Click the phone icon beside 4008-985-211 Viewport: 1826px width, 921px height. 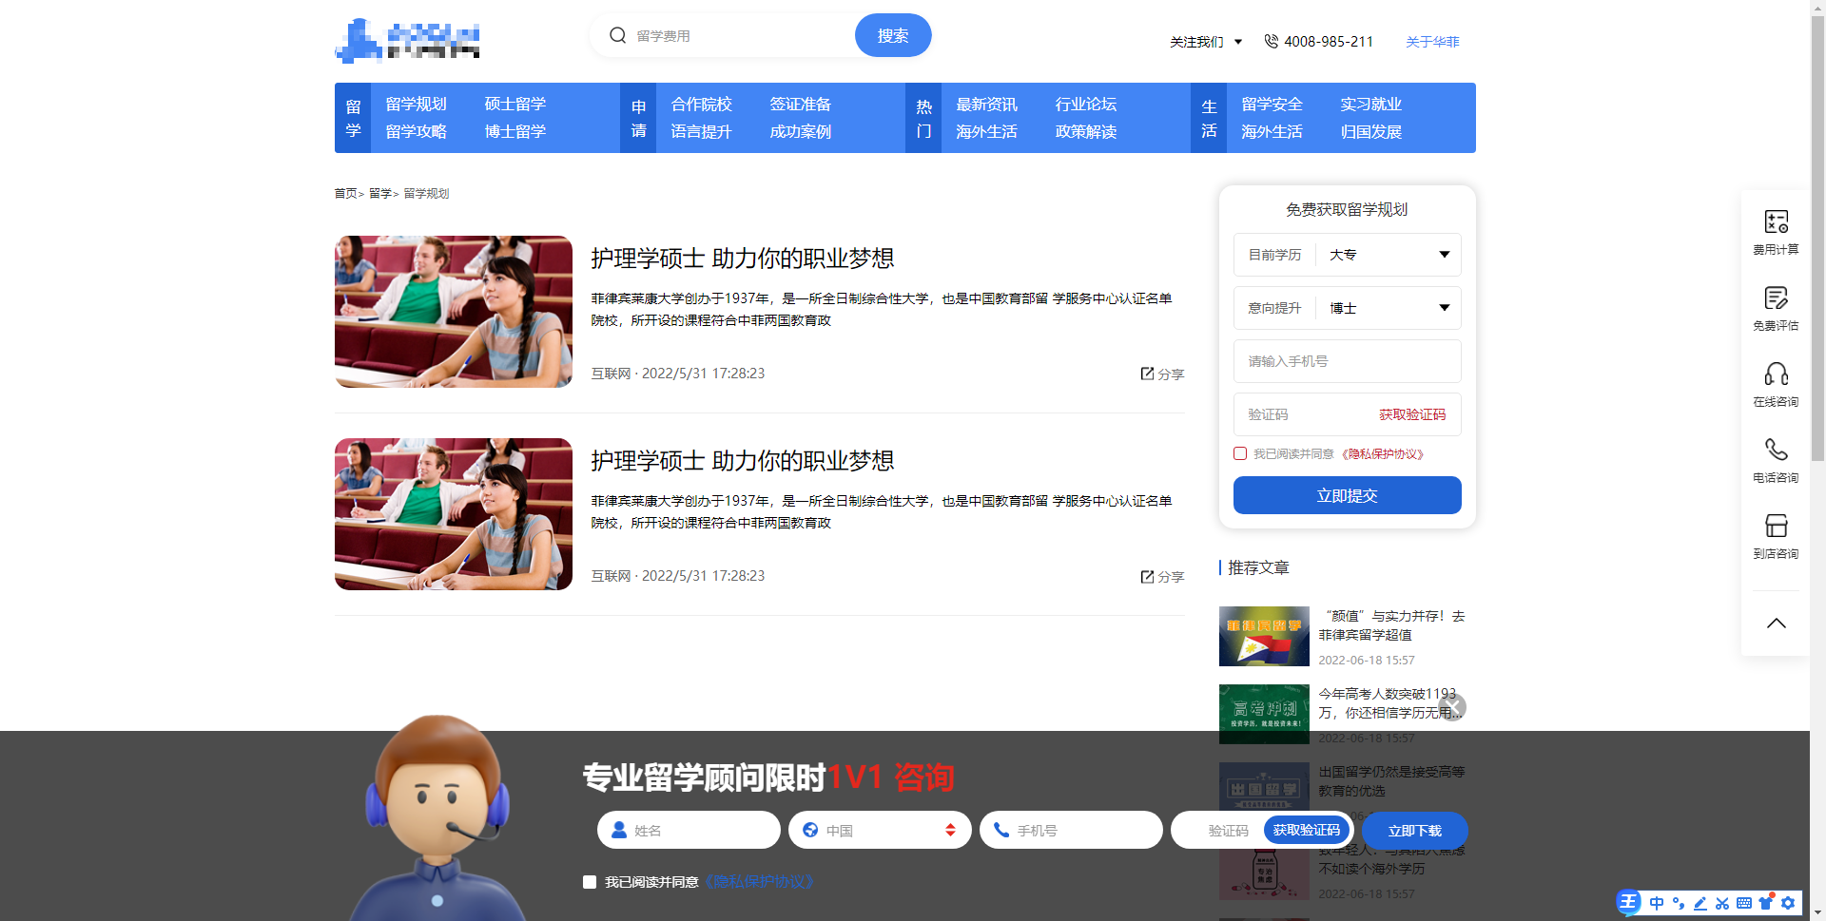pyautogui.click(x=1271, y=41)
